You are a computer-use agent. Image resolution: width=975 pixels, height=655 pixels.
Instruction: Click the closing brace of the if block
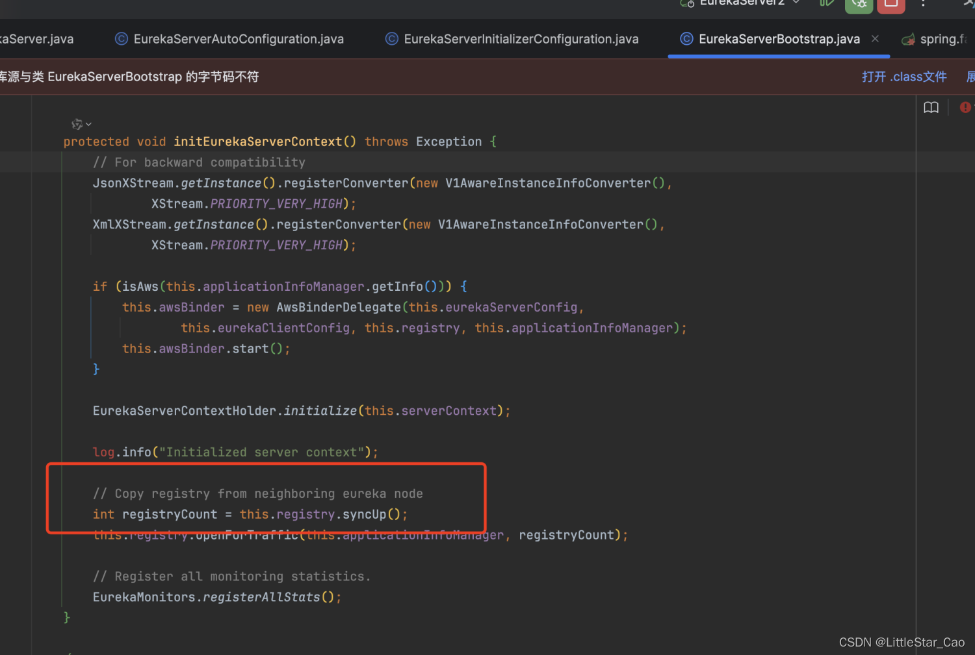pyautogui.click(x=96, y=369)
